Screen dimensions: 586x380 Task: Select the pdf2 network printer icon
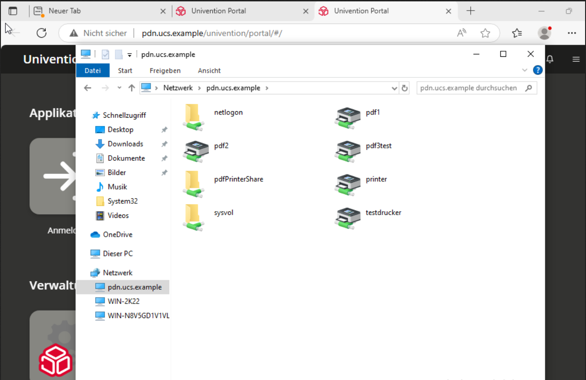[196, 151]
